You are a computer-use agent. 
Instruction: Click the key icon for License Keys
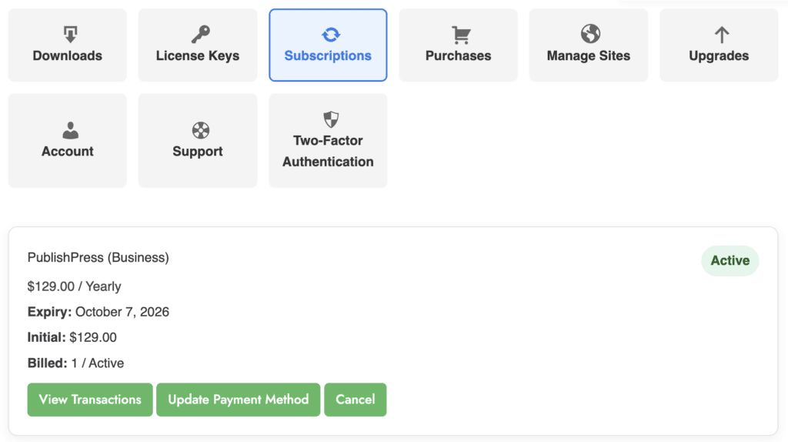(200, 34)
